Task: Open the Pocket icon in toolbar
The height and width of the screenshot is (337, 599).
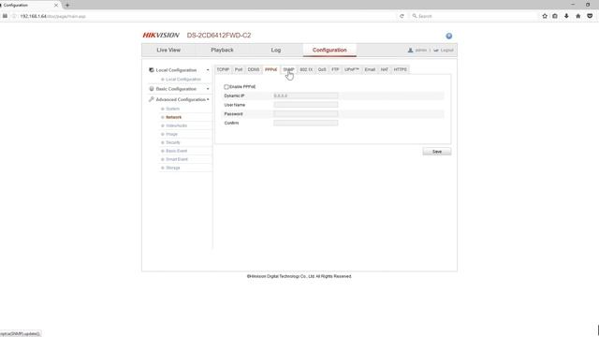Action: tap(590, 16)
